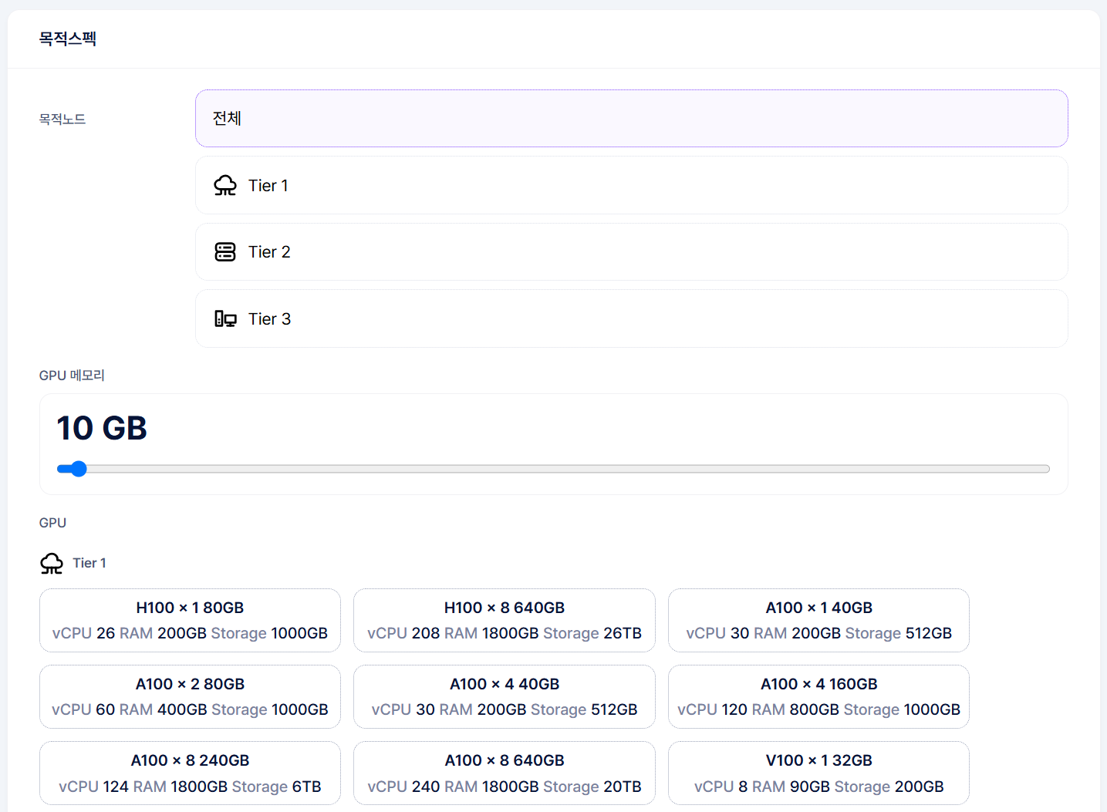Click the Tier 1 heading under GPU
Viewport: 1107px width, 812px height.
click(x=89, y=563)
